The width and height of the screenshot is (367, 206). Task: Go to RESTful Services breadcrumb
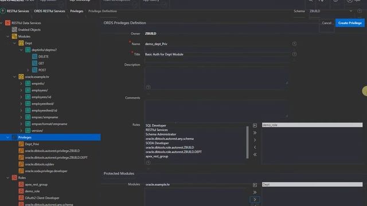coord(18,11)
